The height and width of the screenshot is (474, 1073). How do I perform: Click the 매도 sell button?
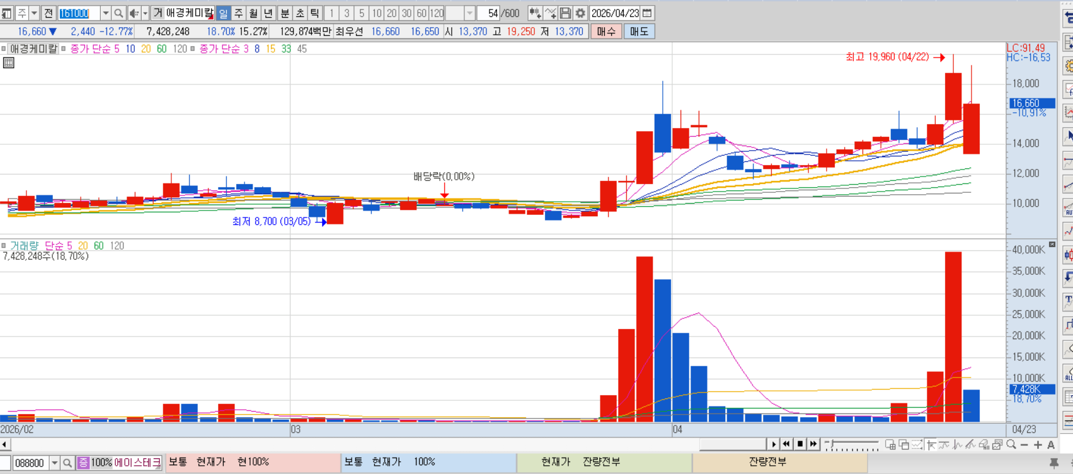click(639, 32)
